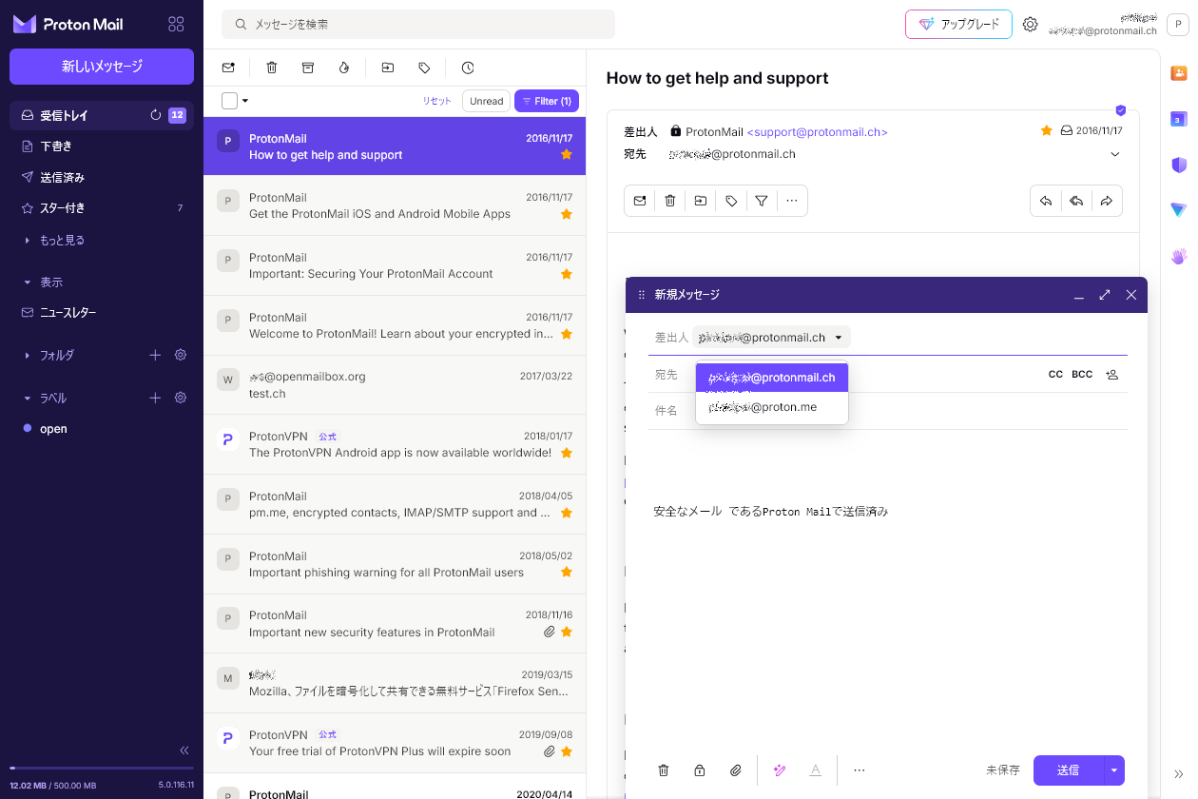
Task: Reply to the open message
Action: 1046,201
